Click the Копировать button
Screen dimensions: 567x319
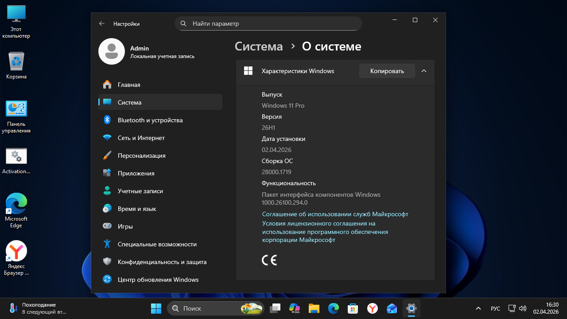pyautogui.click(x=387, y=71)
